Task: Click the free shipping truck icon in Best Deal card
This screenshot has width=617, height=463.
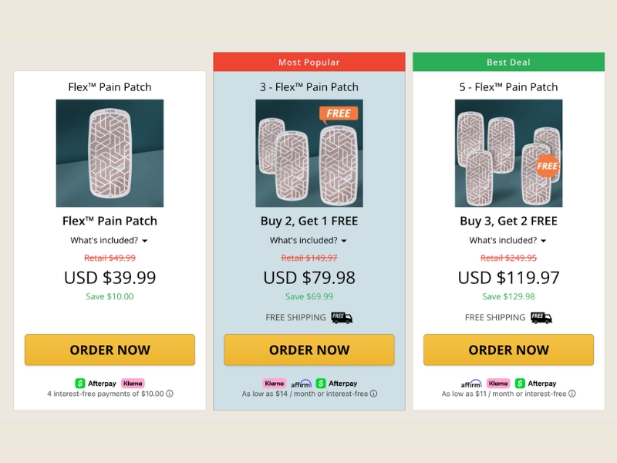Action: (x=541, y=318)
